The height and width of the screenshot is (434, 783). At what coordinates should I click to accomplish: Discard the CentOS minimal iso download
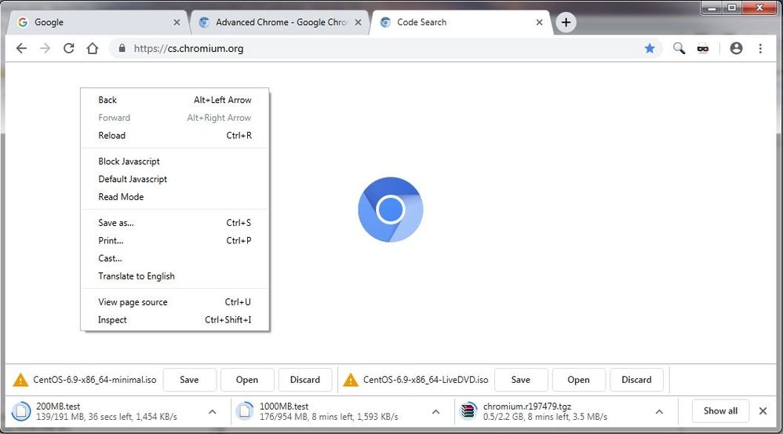pos(305,380)
